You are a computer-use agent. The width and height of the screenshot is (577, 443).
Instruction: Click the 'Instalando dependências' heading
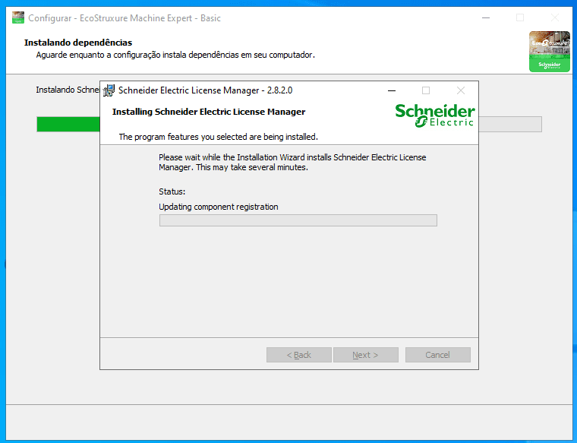[78, 43]
